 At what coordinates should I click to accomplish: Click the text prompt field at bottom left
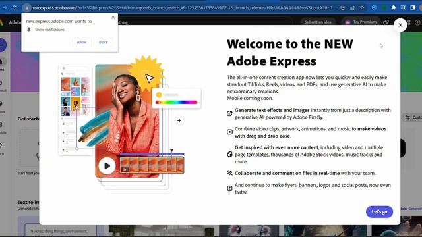60,231
